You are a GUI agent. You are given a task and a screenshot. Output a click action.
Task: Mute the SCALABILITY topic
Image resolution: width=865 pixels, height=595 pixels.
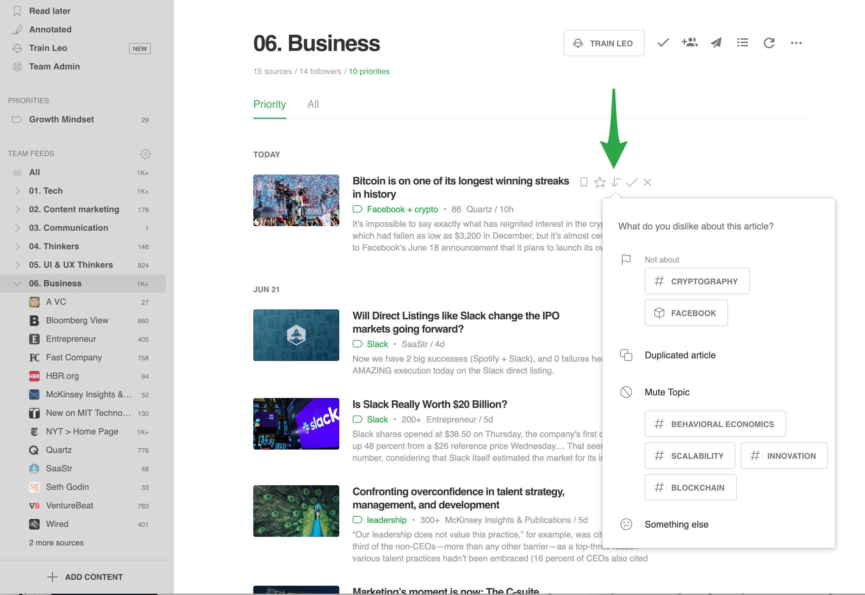(690, 456)
